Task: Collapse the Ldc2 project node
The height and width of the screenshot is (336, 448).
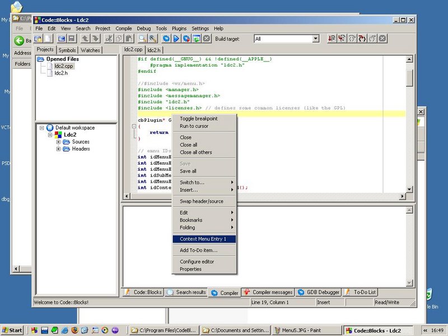Action: click(x=50, y=135)
